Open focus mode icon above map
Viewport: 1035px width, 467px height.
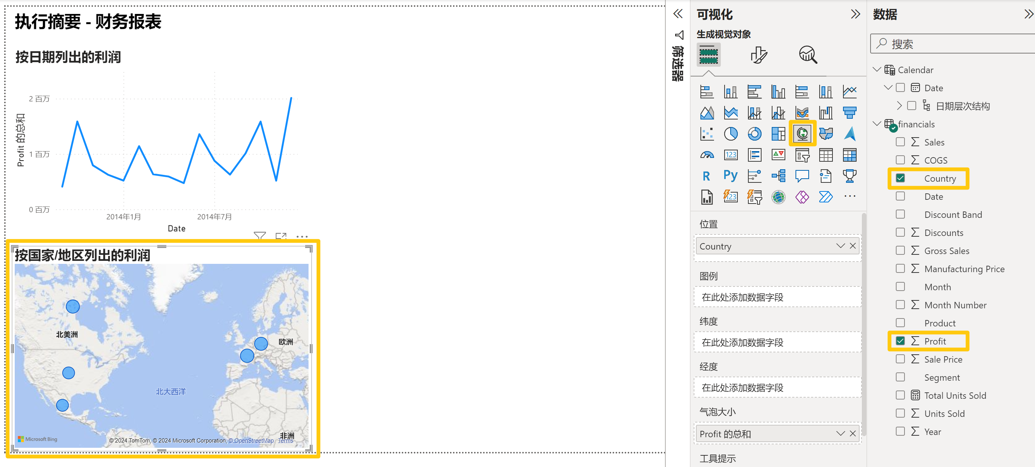click(281, 236)
